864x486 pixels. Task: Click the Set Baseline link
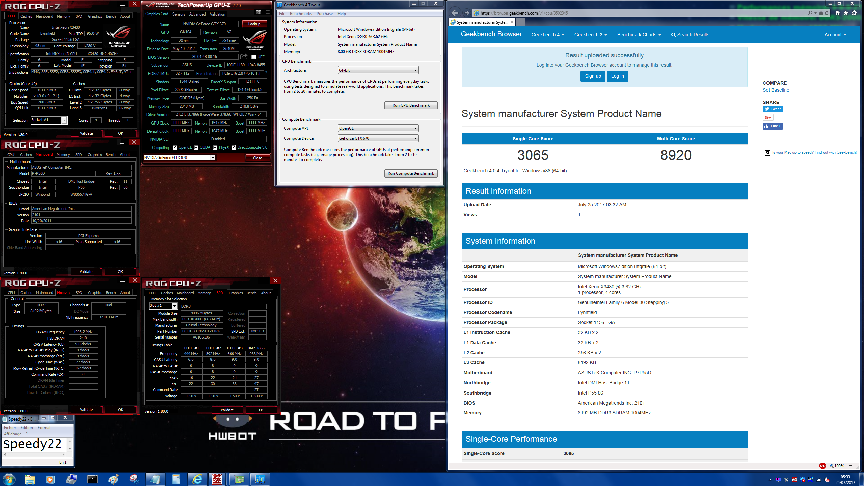[776, 90]
